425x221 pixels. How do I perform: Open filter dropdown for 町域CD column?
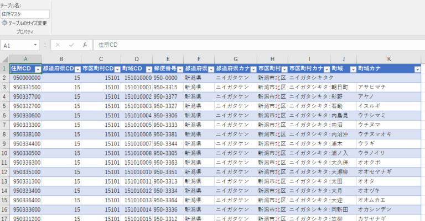tap(149, 69)
